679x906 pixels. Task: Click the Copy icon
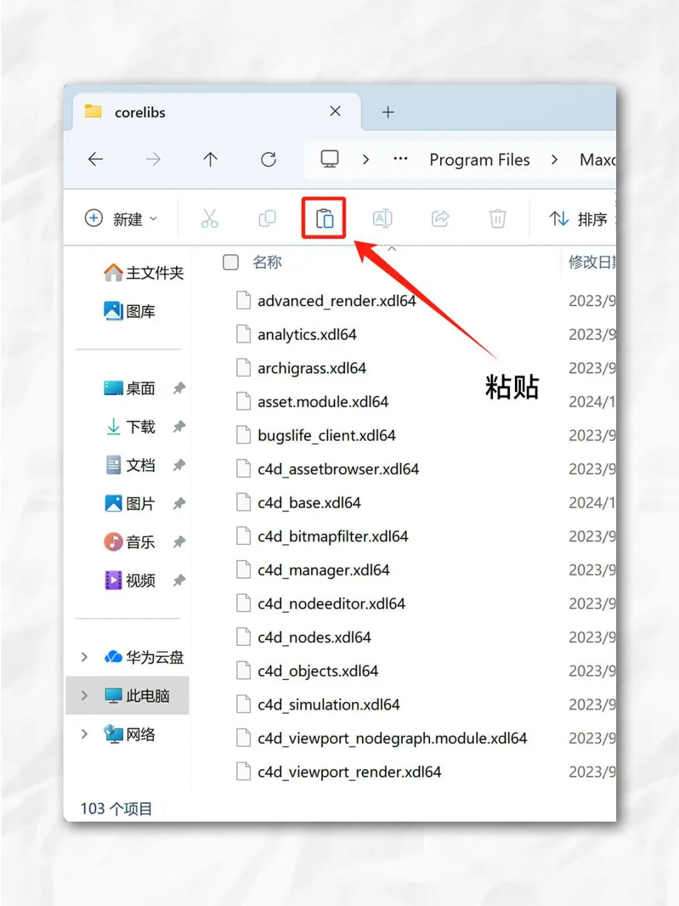coord(267,218)
